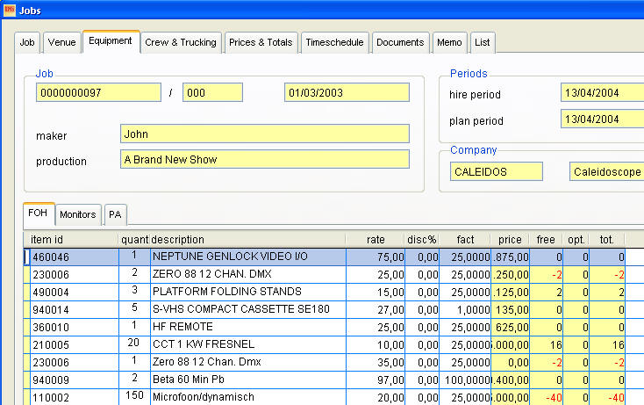This screenshot has height=405, width=644.
Task: Click quantity 150 in Microfoon/dynamisch row
Action: click(134, 396)
